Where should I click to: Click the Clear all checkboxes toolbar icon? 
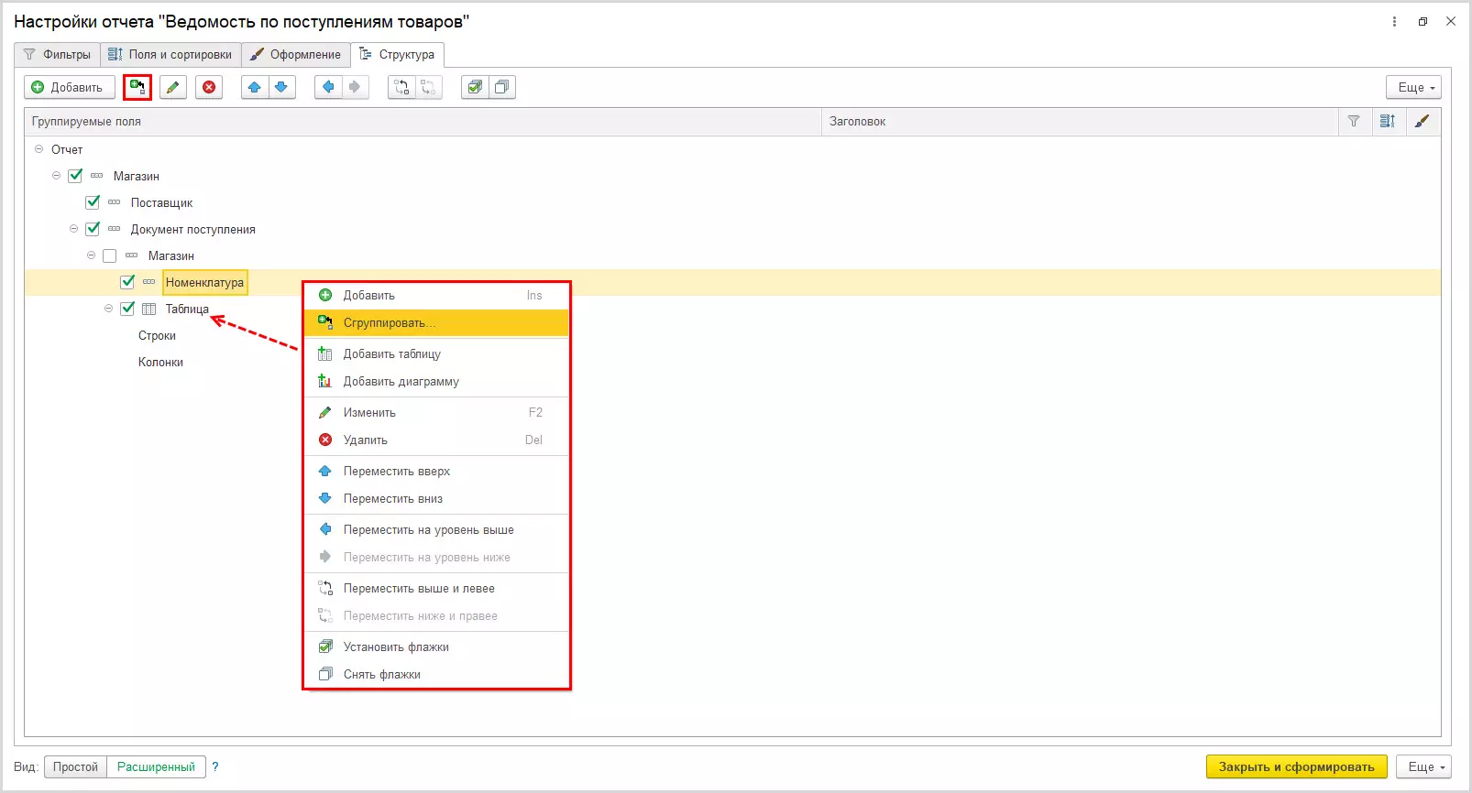coord(501,87)
